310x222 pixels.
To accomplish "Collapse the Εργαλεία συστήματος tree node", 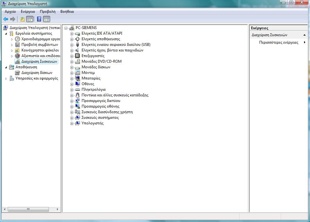I will pos(6,34).
